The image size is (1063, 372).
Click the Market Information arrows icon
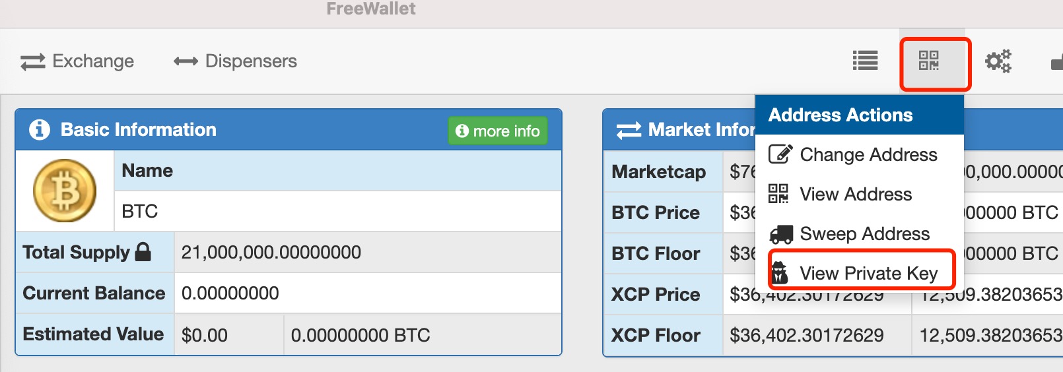point(629,130)
